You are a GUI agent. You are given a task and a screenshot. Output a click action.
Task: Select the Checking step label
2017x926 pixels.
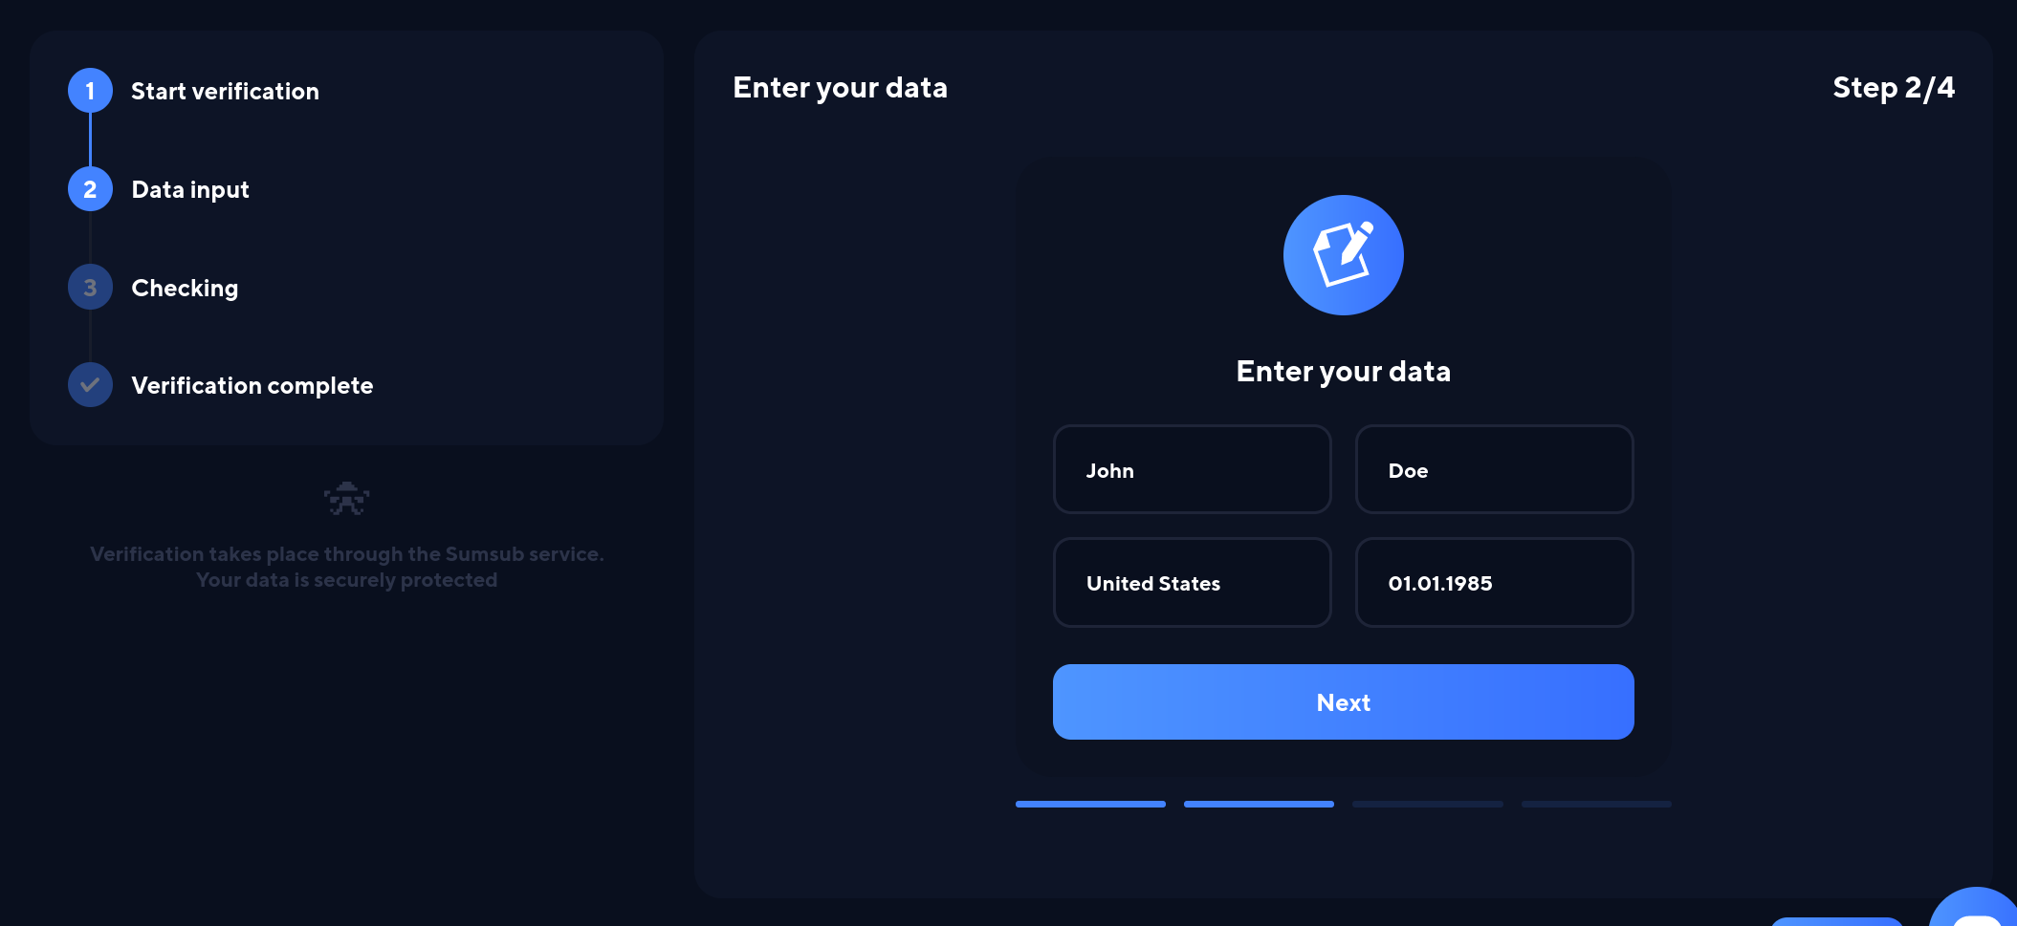coord(185,289)
